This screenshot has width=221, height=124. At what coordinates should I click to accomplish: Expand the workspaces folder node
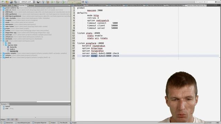tap(1, 24)
